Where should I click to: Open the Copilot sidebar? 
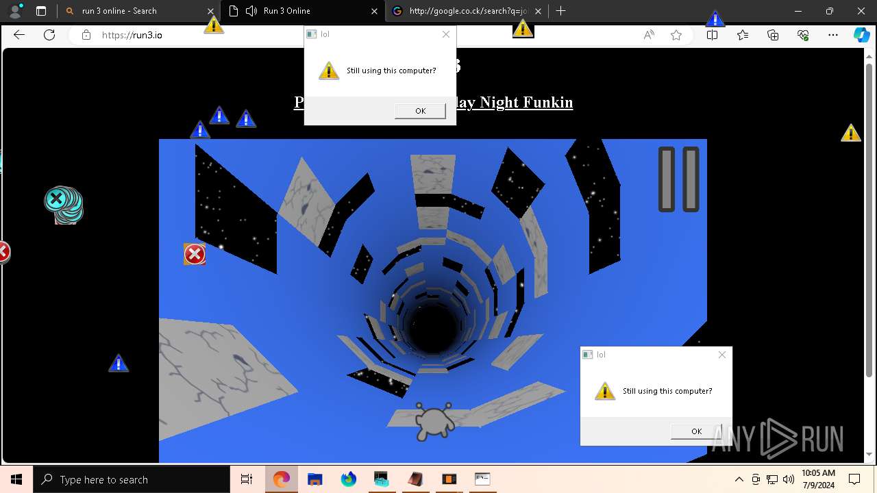pyautogui.click(x=861, y=35)
